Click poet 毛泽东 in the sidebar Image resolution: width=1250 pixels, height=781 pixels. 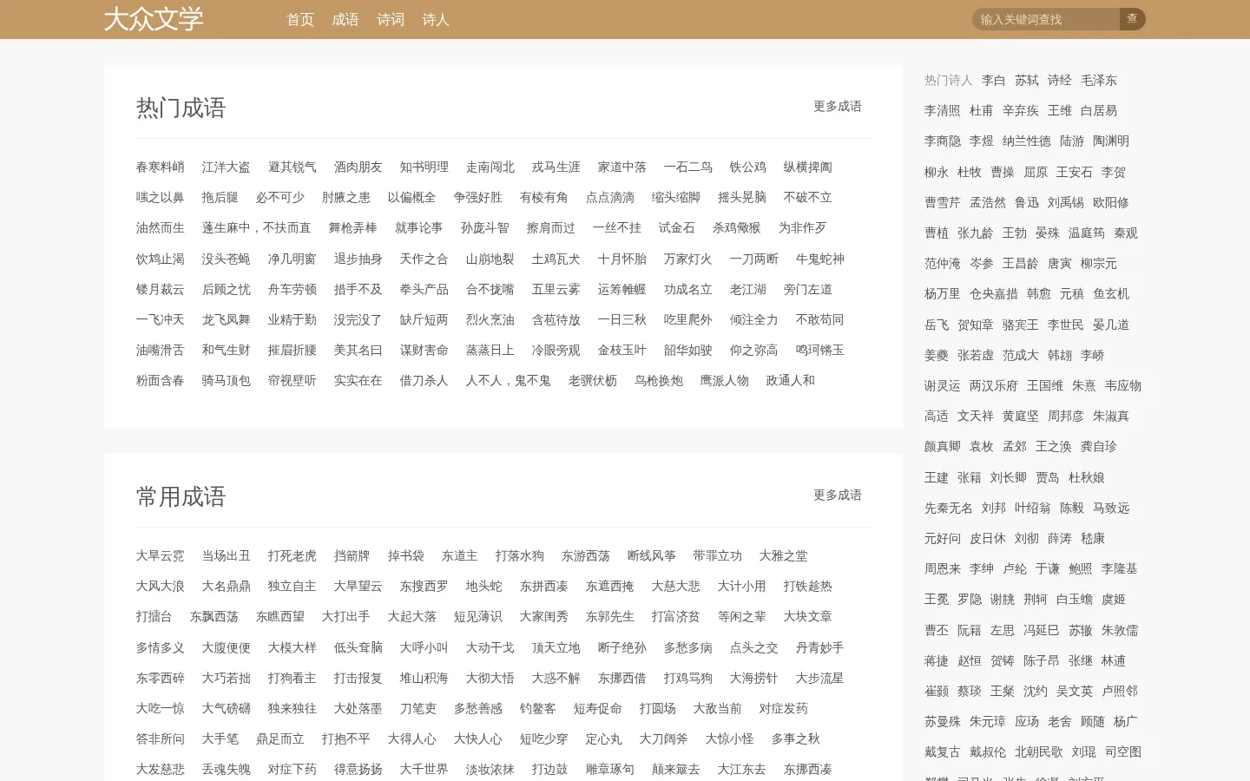pyautogui.click(x=1099, y=80)
